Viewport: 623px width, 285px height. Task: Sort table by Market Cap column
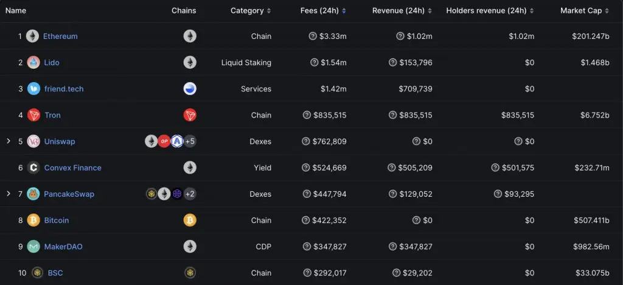click(585, 11)
